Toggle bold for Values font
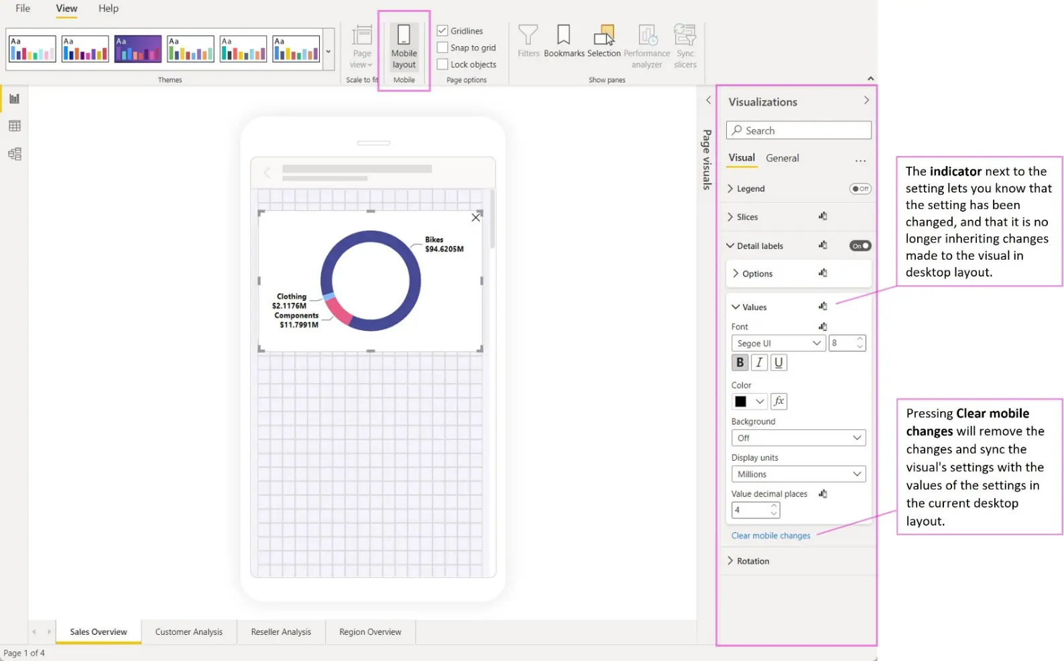This screenshot has width=1064, height=661. [740, 362]
